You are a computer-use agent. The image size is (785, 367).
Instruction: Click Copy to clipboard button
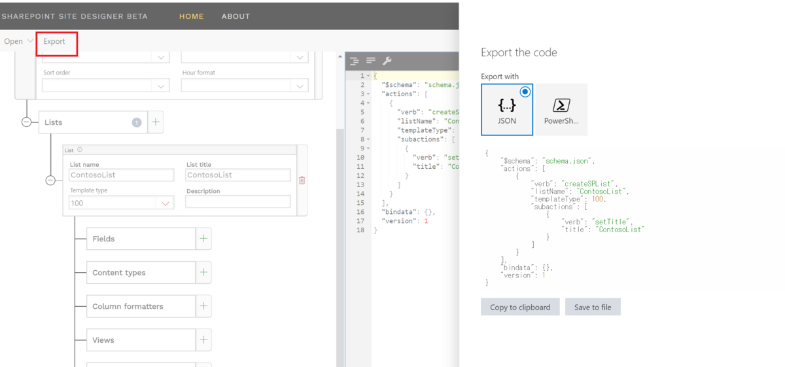coord(520,307)
